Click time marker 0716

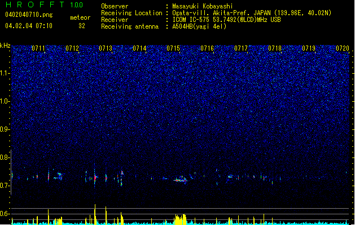coord(207,48)
